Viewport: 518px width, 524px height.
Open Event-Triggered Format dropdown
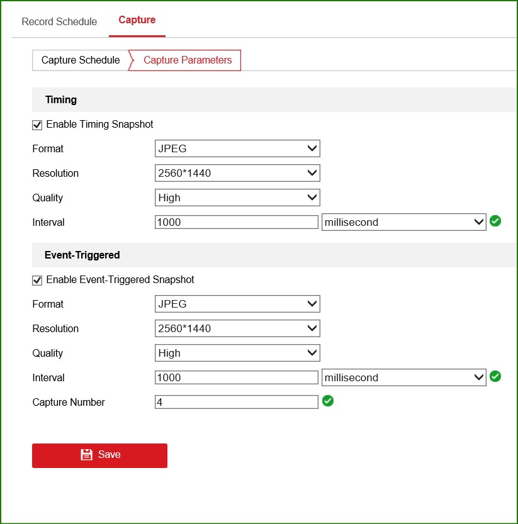tap(237, 304)
